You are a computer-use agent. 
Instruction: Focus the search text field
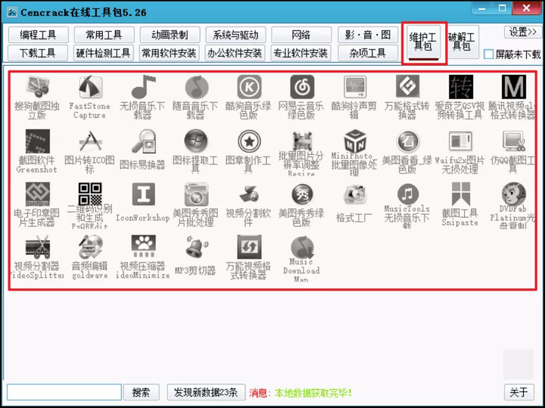point(64,392)
